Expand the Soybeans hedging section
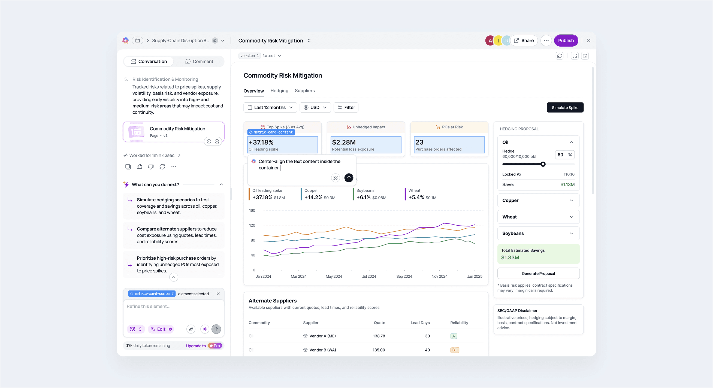This screenshot has width=713, height=388. click(x=538, y=233)
